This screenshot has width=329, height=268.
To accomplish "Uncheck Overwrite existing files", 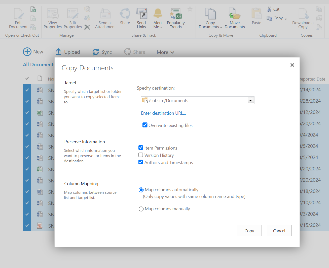I will coord(145,125).
